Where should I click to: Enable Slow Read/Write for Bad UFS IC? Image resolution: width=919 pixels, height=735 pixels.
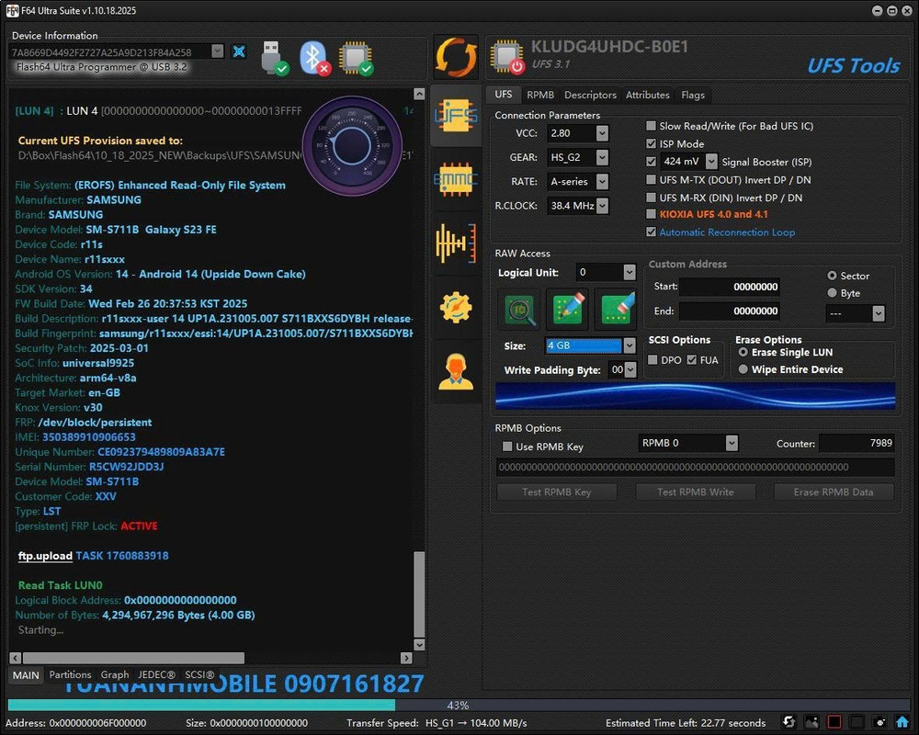[651, 126]
